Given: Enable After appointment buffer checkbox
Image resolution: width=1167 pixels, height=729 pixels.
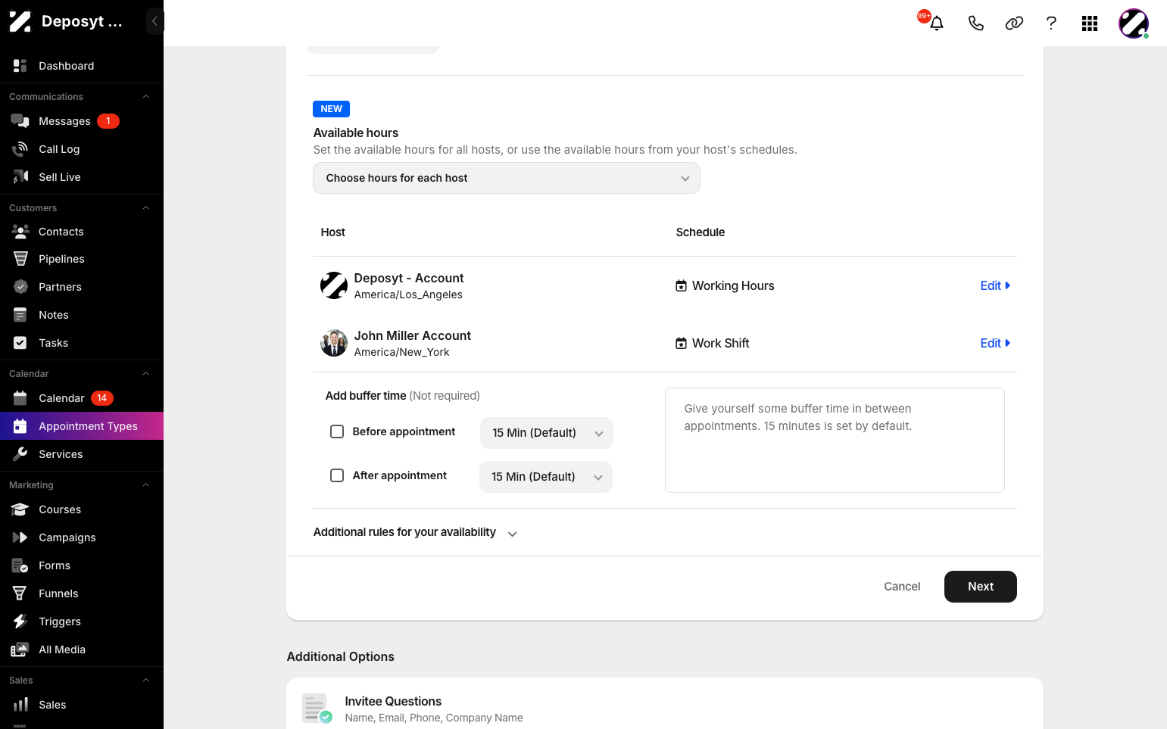Looking at the screenshot, I should click(x=337, y=475).
